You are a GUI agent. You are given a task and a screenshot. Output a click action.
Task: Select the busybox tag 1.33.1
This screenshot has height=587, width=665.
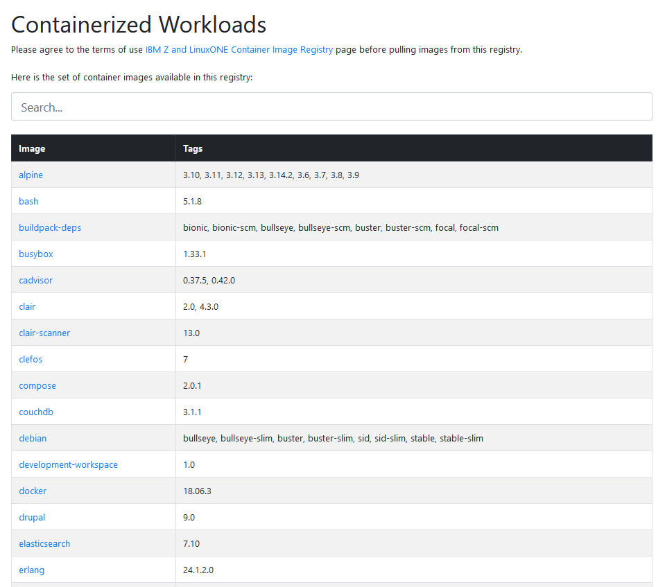point(195,254)
